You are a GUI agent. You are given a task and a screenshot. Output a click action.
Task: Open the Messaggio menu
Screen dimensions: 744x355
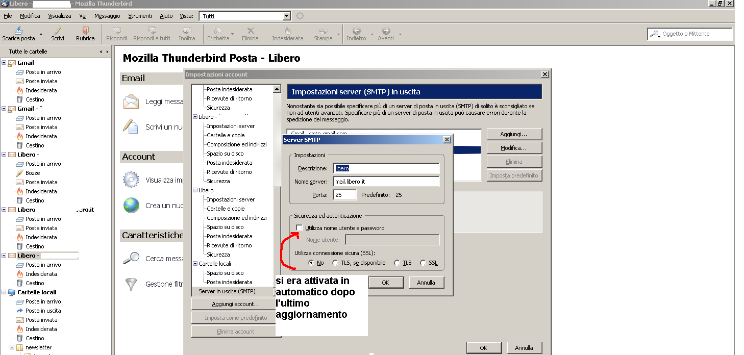click(107, 16)
